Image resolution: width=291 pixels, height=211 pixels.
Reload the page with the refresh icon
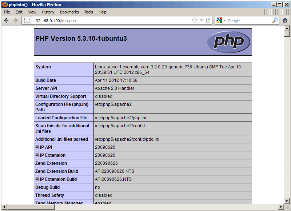pyautogui.click(x=208, y=20)
